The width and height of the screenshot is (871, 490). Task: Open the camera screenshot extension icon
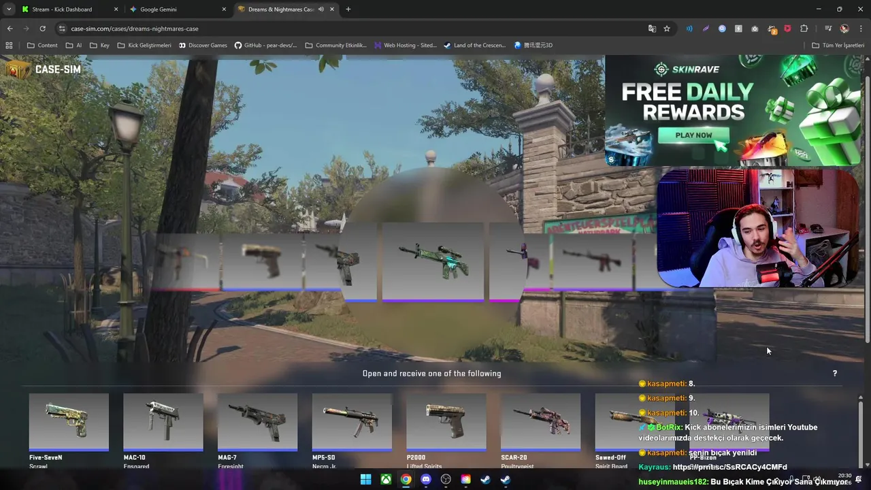(755, 29)
